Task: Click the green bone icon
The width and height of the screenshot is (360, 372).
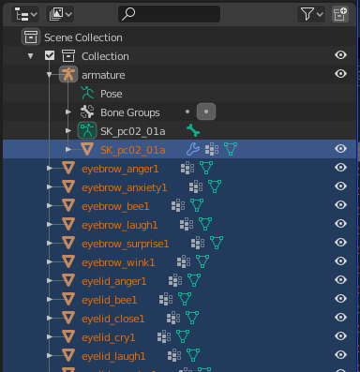Action: [x=193, y=130]
